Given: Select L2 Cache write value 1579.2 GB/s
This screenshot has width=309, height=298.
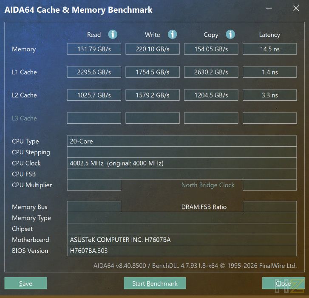Looking at the screenshot, I should click(x=153, y=95).
